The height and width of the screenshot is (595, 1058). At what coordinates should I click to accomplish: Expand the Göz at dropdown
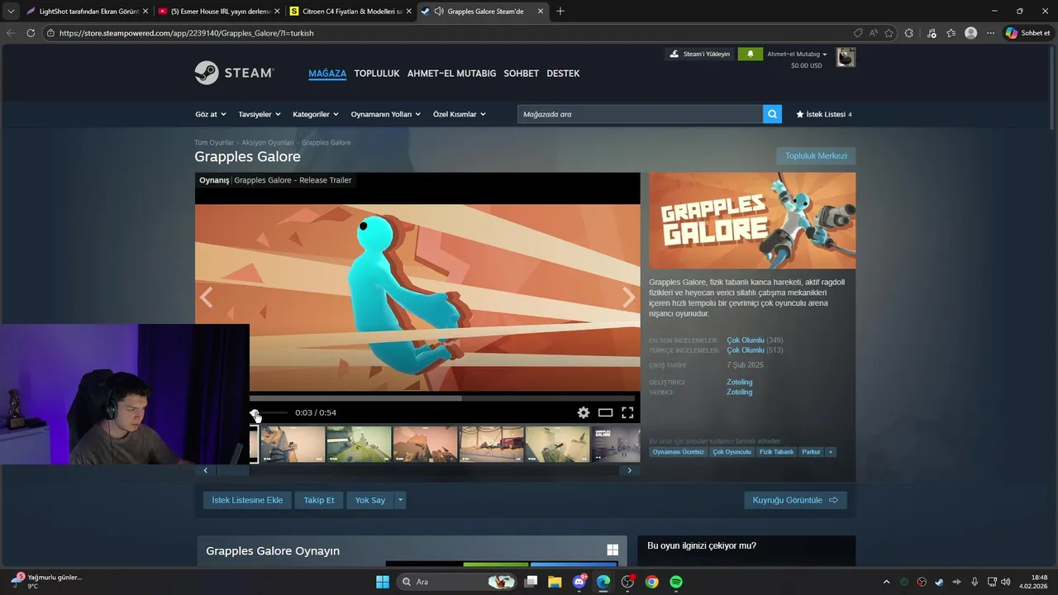(x=210, y=114)
